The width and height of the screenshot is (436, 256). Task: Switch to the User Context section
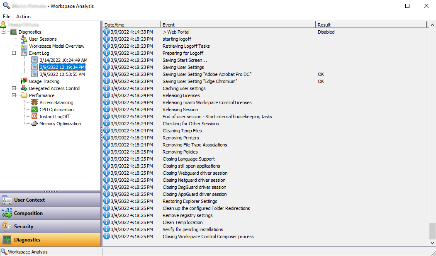pos(50,200)
